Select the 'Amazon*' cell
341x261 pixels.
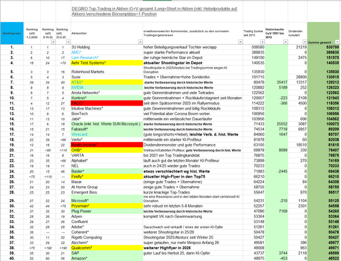pos(107,258)
